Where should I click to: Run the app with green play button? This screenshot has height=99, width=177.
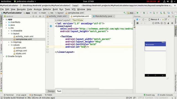[137, 13]
